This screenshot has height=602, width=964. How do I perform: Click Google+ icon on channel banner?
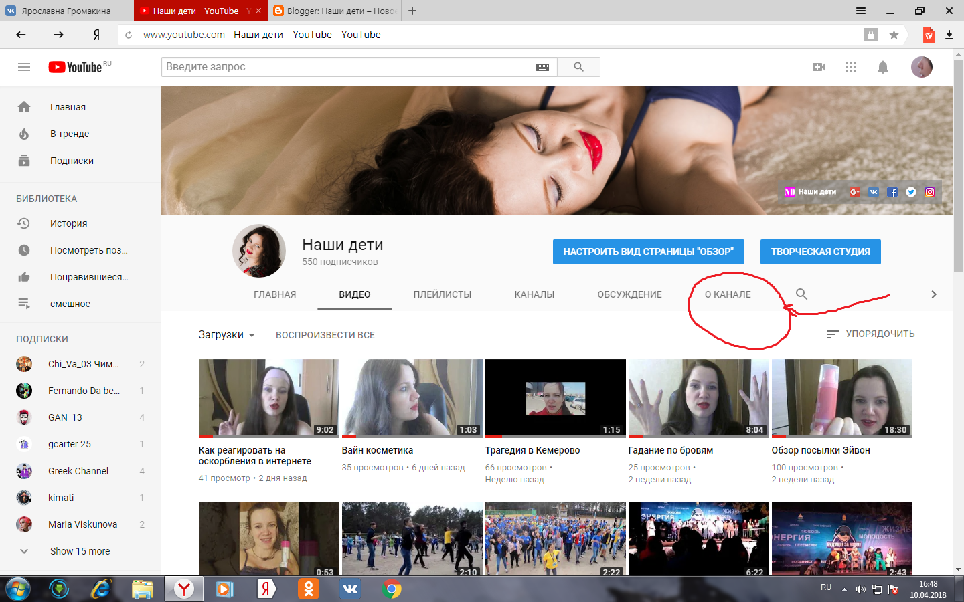(x=855, y=192)
